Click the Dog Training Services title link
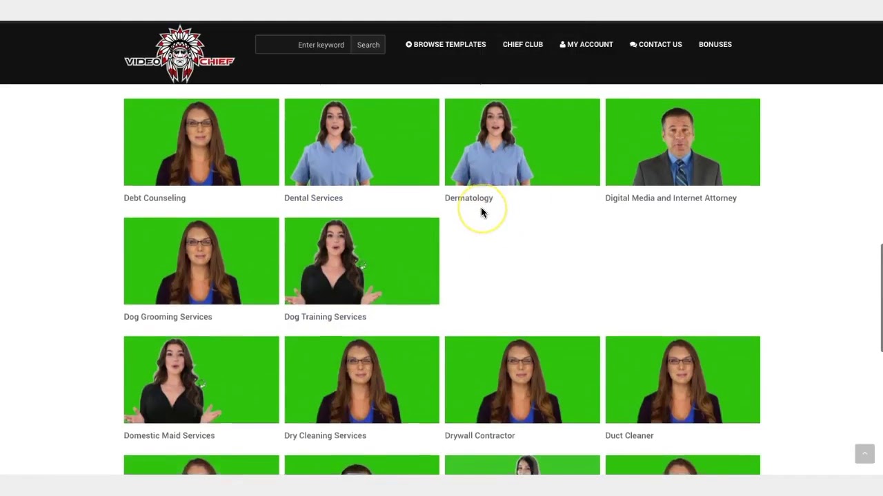 [x=325, y=317]
